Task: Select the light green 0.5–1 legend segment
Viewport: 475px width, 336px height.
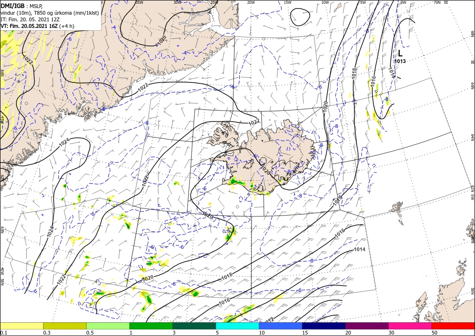Action: pos(108,326)
